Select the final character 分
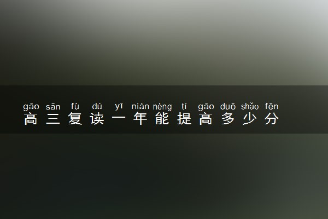The image size is (328, 219). pos(272,119)
